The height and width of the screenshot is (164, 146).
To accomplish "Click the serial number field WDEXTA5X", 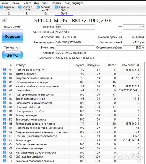I will [x=75, y=32].
